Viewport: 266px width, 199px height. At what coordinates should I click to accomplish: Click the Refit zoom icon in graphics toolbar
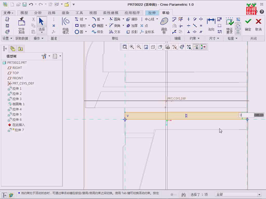coord(125,47)
